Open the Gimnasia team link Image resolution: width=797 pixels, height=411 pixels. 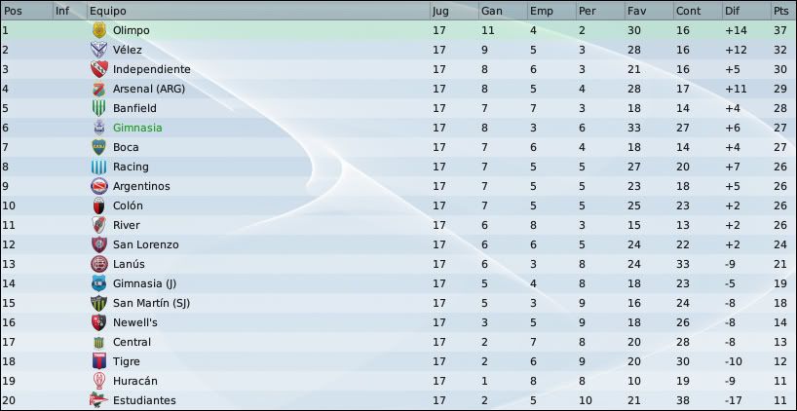click(137, 128)
